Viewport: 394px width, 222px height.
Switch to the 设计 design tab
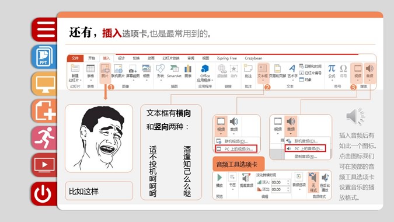[121, 58]
